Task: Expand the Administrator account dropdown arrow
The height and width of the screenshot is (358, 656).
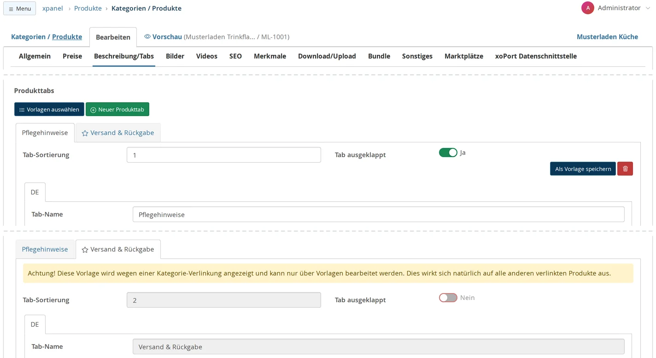Action: pyautogui.click(x=648, y=8)
